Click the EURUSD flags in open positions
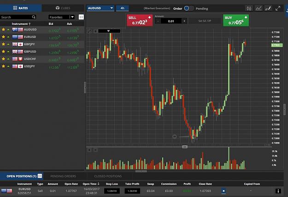 (x=6, y=191)
